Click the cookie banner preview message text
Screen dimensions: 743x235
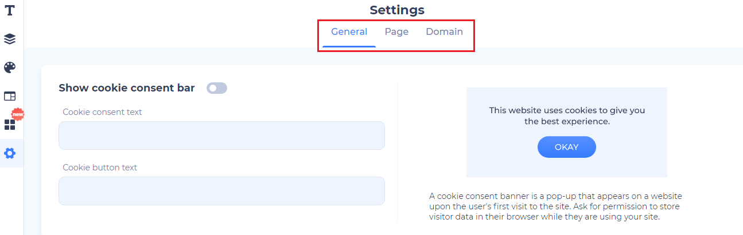tap(567, 116)
